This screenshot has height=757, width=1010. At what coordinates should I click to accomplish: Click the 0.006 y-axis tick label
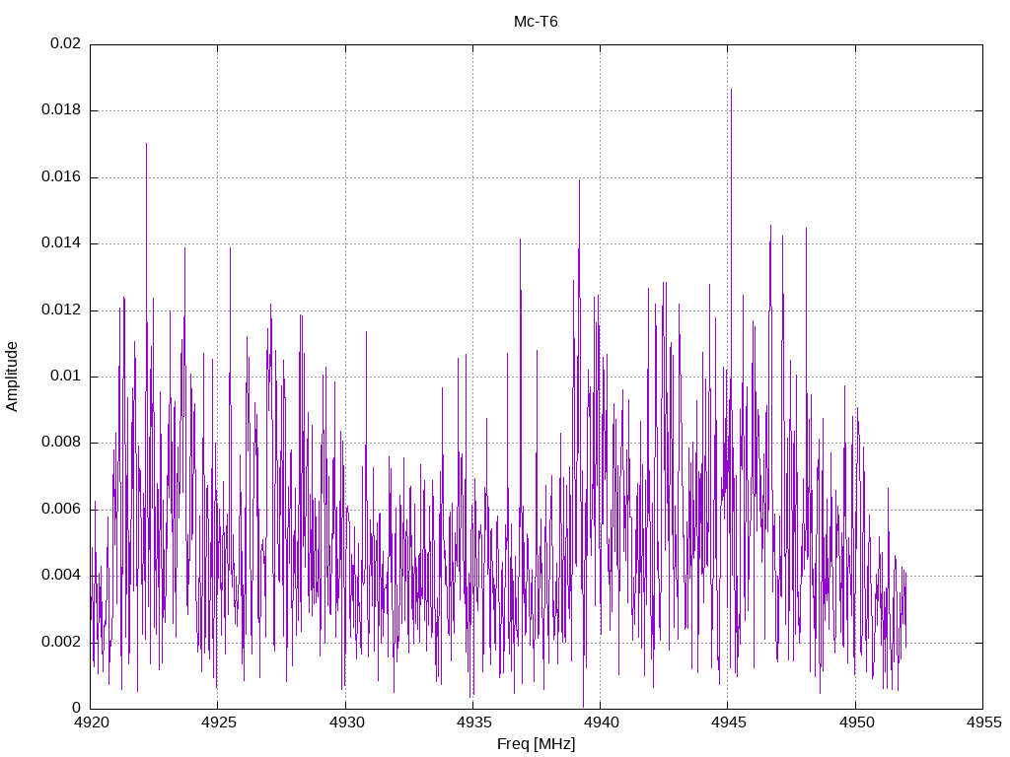click(x=62, y=510)
